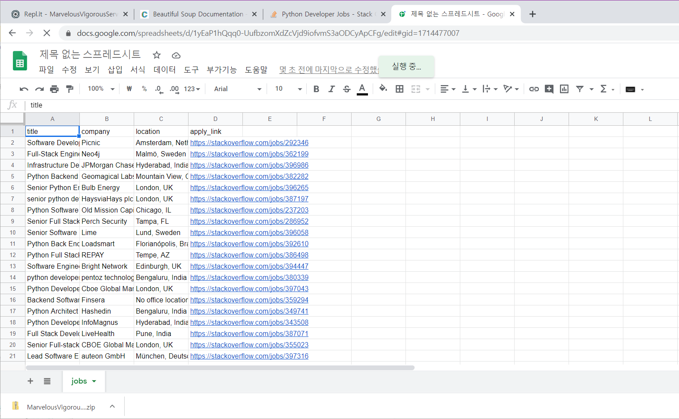Open a new browser tab
679x419 pixels.
pyautogui.click(x=533, y=14)
